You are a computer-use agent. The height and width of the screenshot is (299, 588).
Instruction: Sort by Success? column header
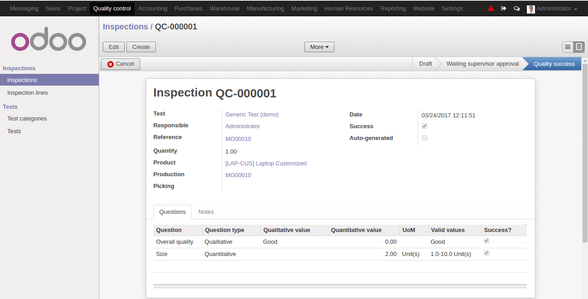click(x=504, y=230)
